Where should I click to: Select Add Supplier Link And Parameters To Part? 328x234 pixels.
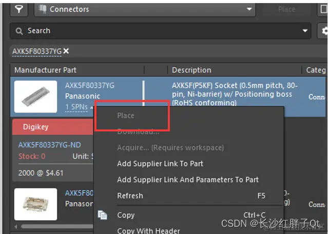(x=188, y=180)
